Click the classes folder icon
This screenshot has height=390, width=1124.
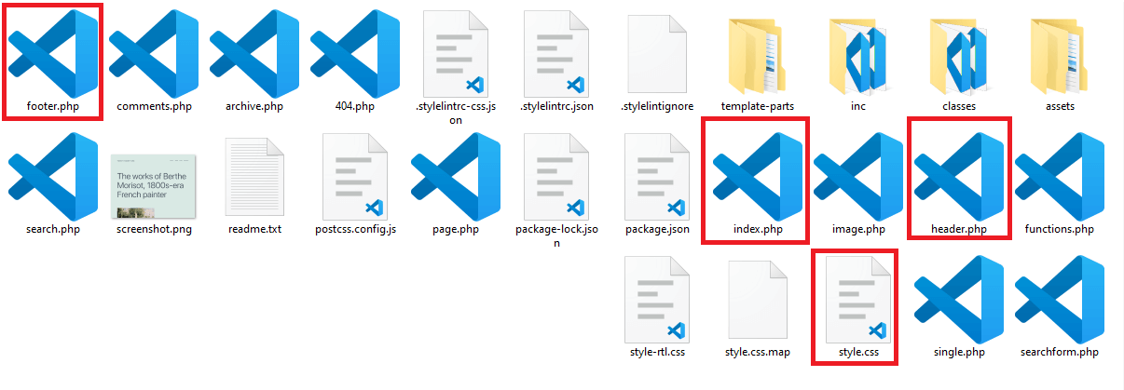click(x=959, y=56)
